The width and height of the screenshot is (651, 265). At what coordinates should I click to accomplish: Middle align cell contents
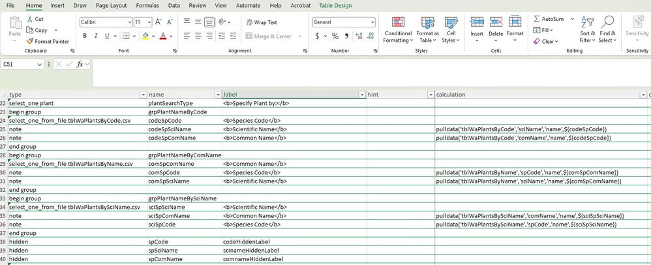click(198, 22)
